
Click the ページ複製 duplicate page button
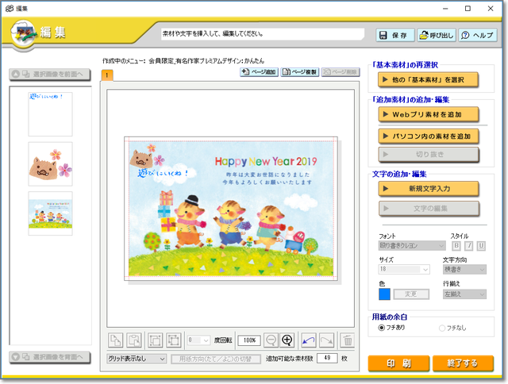pyautogui.click(x=299, y=72)
